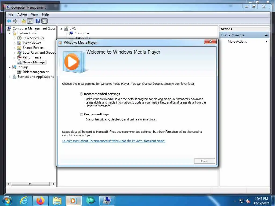Show hidden tray icons arrow
This screenshot has height=206, width=275.
tap(235, 201)
